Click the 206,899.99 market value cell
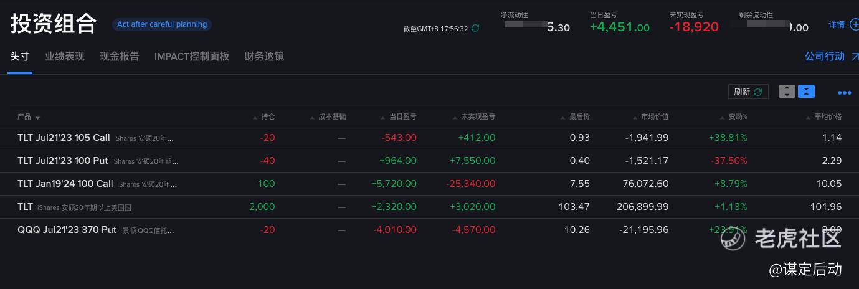Screen dimensions: 859x289 (x=642, y=207)
